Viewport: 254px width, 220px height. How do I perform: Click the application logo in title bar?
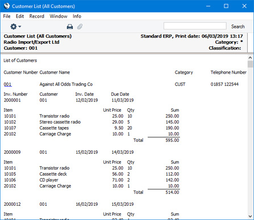[7, 6]
